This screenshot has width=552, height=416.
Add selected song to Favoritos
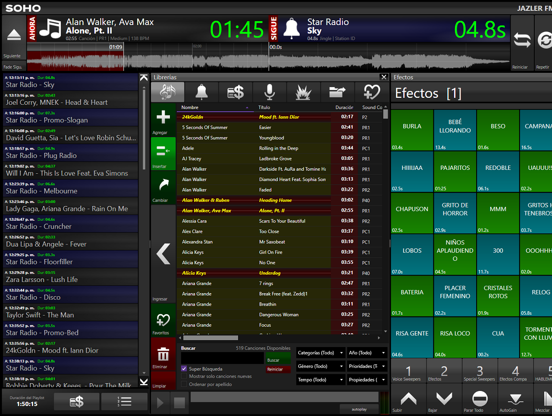pyautogui.click(x=163, y=320)
